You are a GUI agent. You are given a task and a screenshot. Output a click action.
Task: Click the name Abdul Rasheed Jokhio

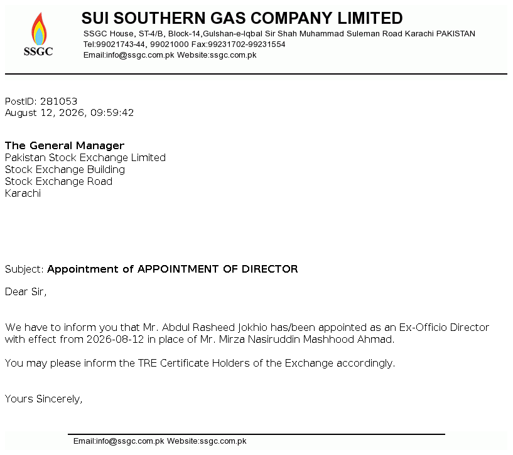pyautogui.click(x=215, y=327)
